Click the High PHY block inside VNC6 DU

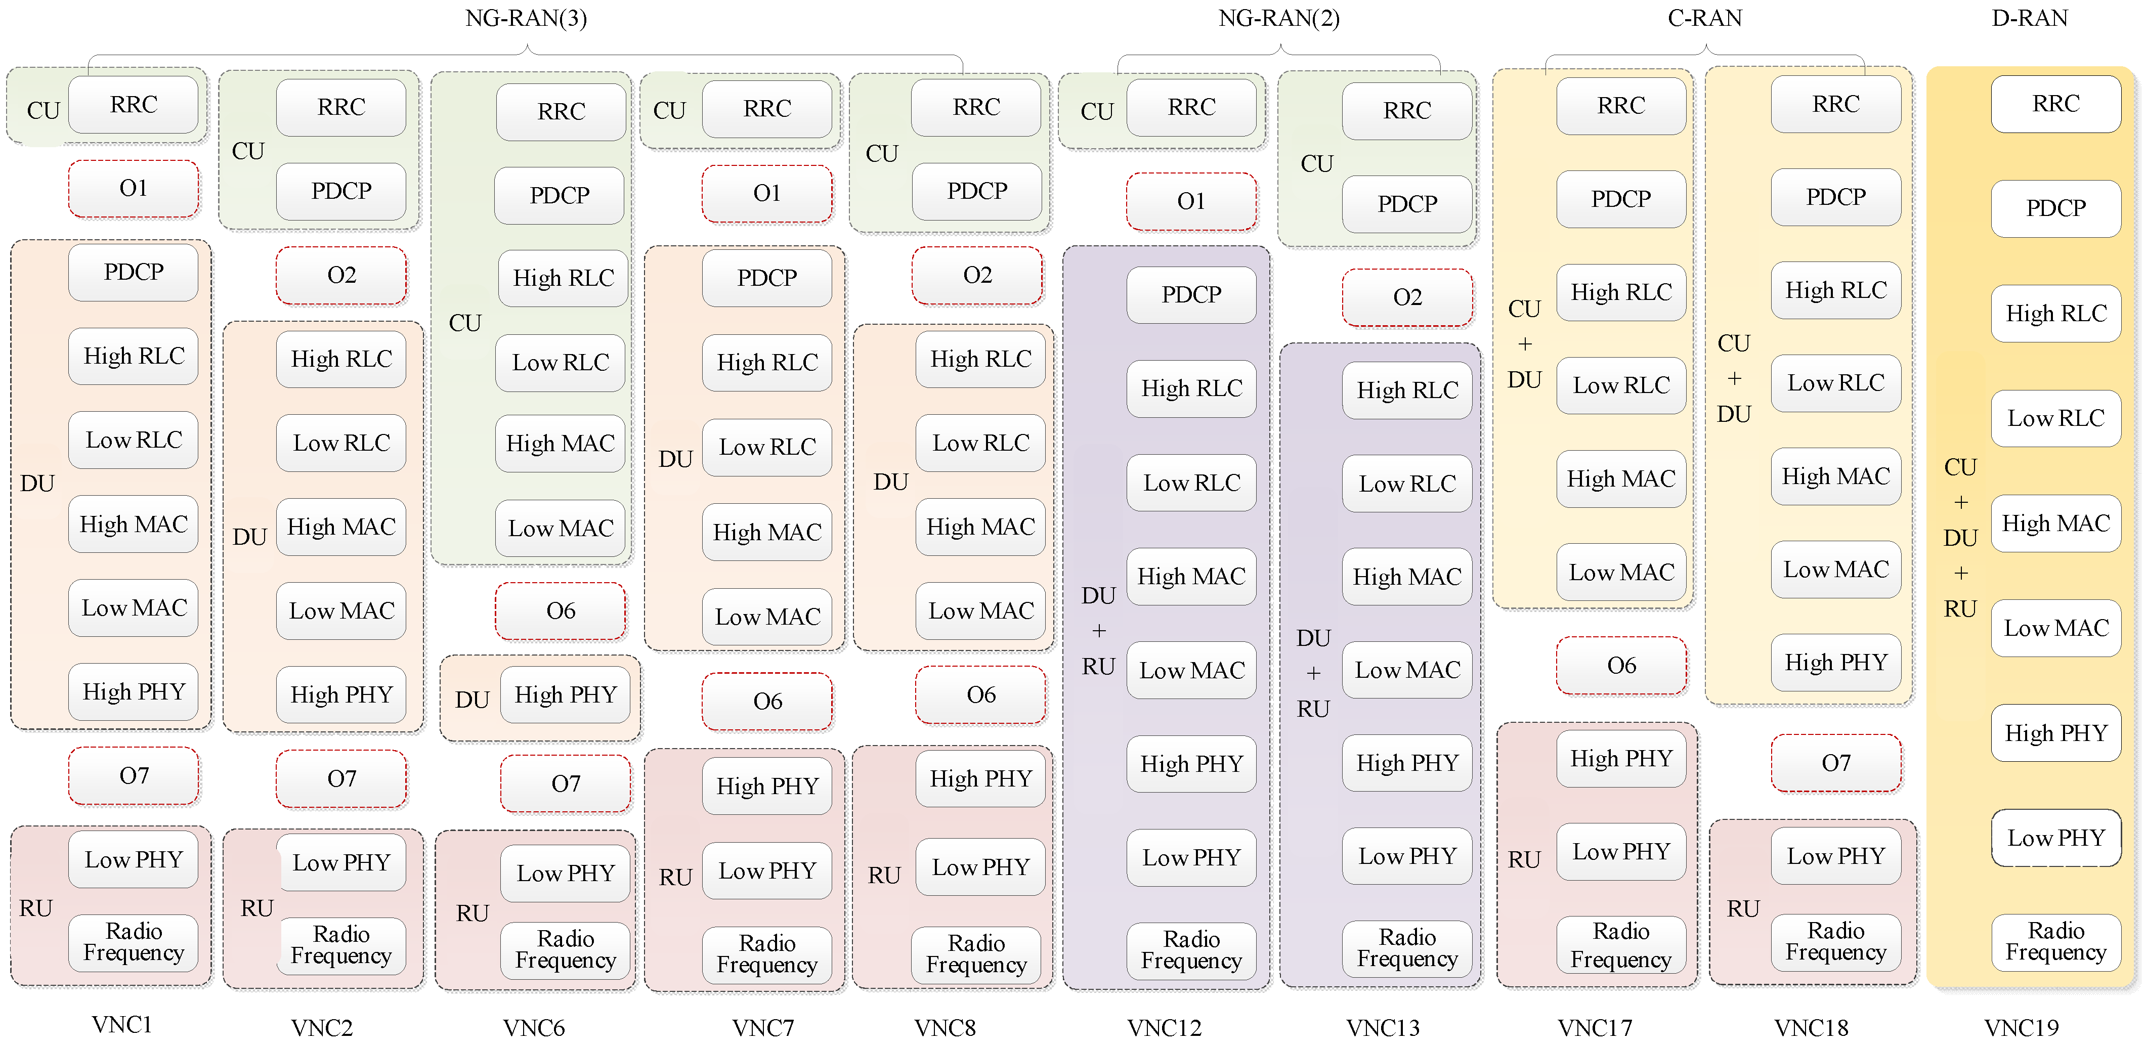(566, 694)
